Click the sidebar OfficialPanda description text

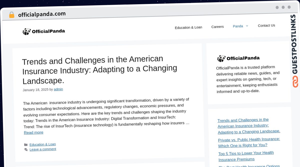(247, 79)
